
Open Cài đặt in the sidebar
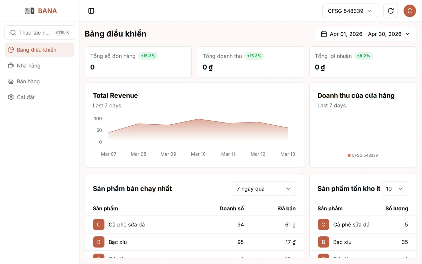[40, 97]
